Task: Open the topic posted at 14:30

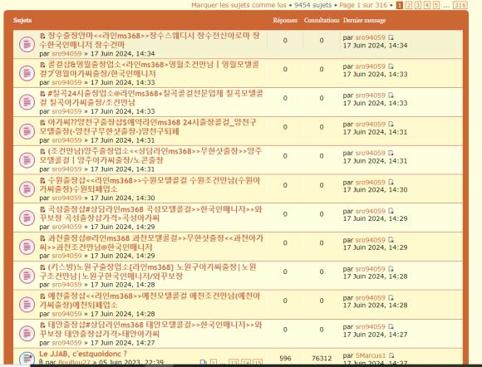Action: pos(150,184)
